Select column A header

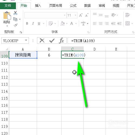[23, 49]
